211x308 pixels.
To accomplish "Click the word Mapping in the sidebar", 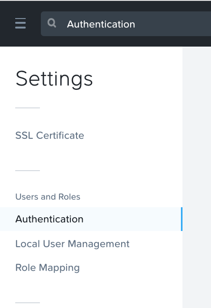I will point(59,268).
